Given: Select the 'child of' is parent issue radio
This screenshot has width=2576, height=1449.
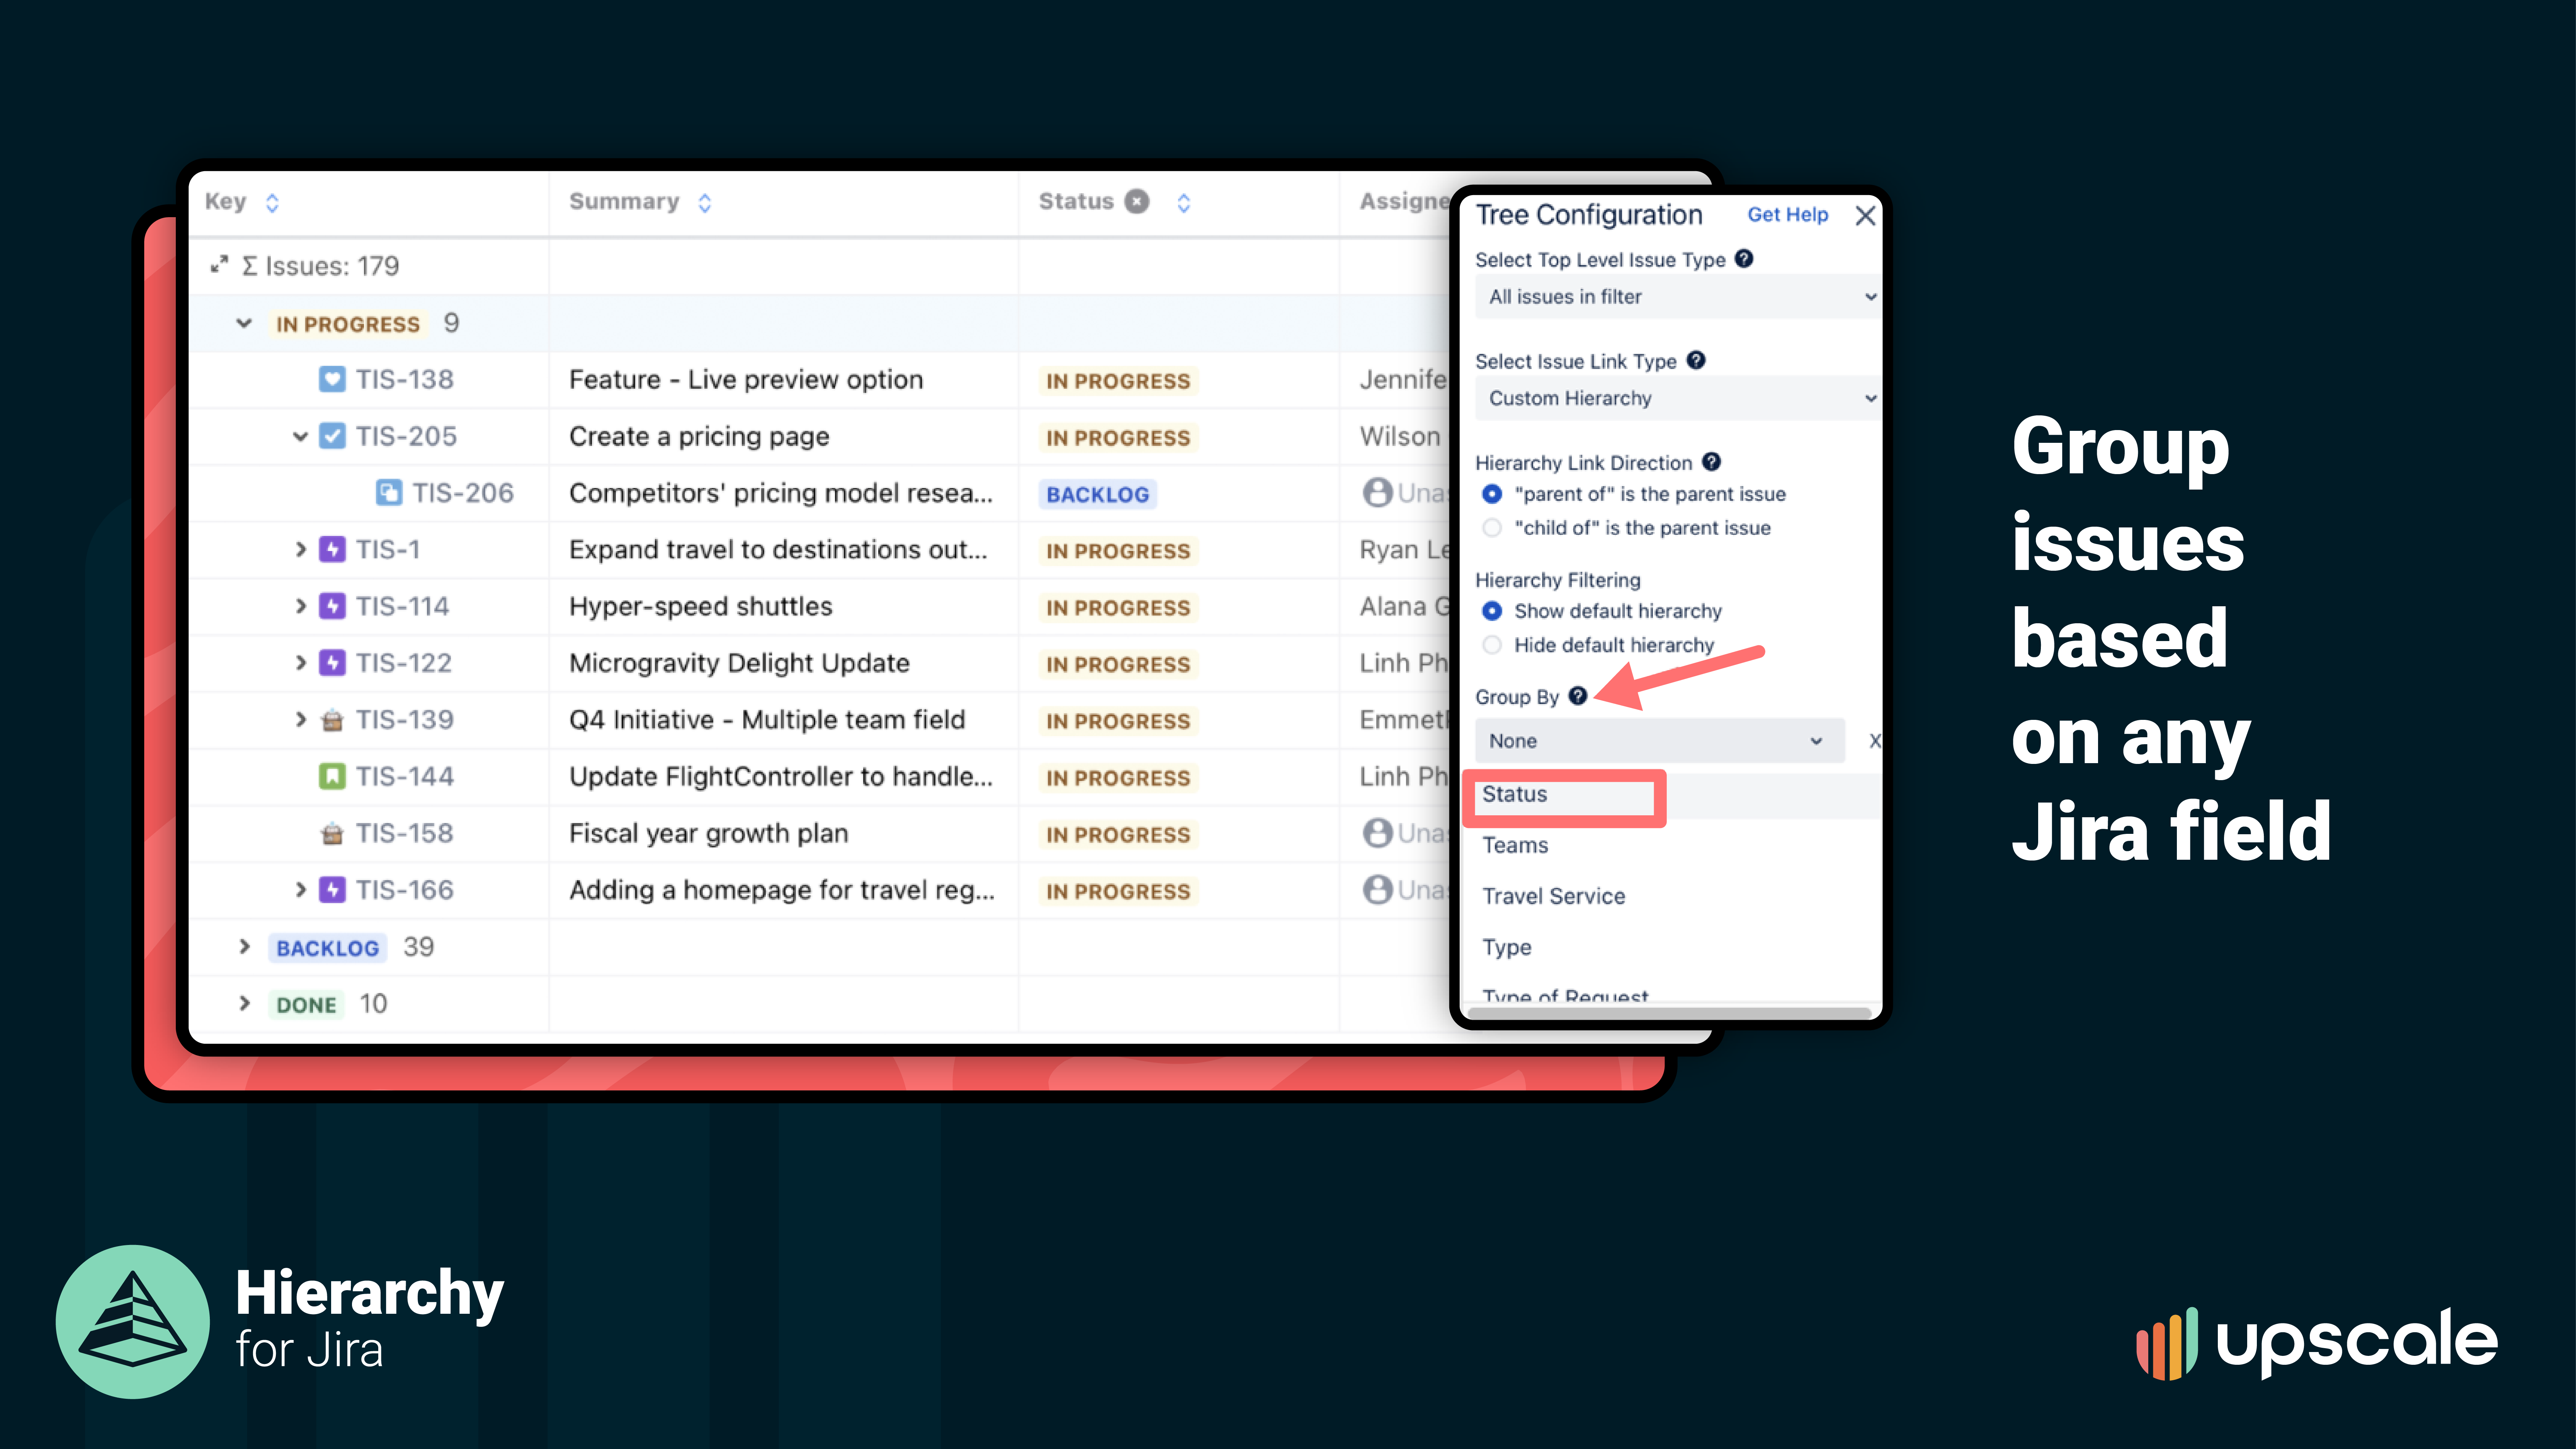Looking at the screenshot, I should point(1492,528).
